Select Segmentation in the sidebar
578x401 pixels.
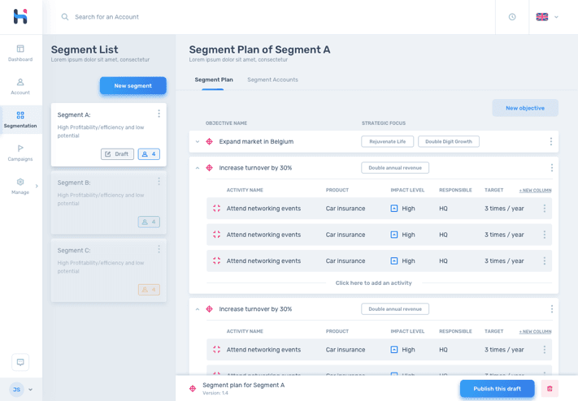tap(20, 119)
